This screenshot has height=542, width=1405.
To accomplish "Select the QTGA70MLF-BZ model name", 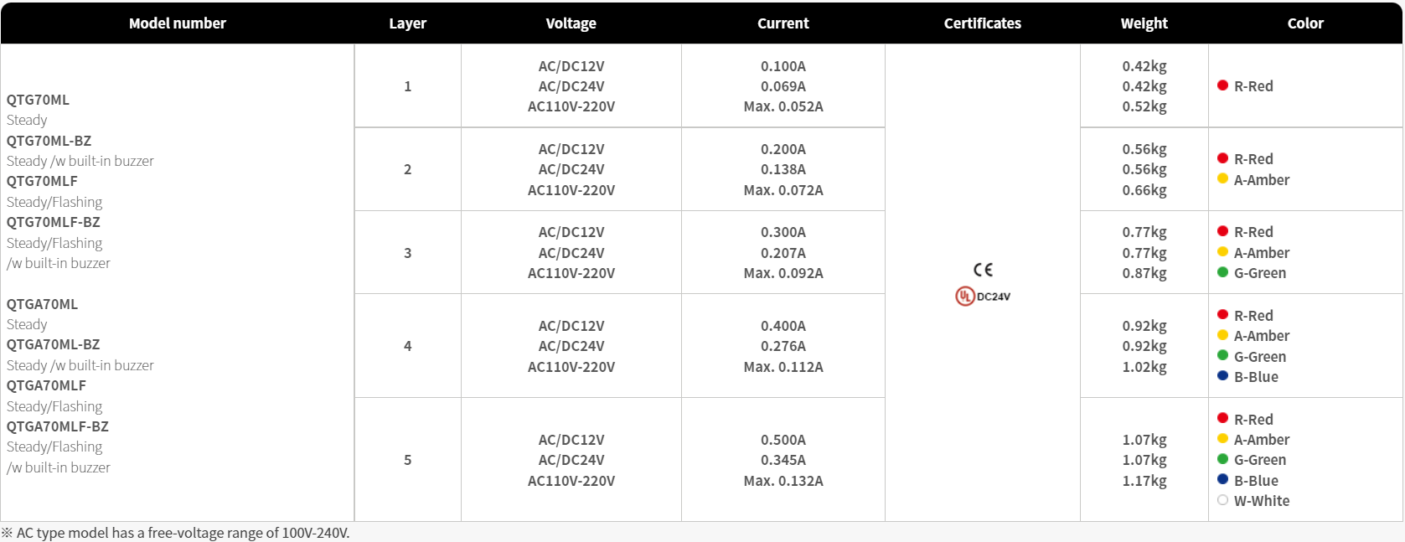I will (58, 426).
